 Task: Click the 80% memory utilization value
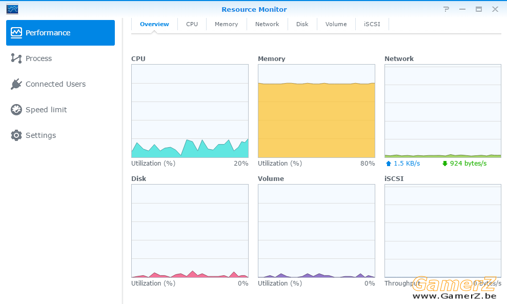368,164
